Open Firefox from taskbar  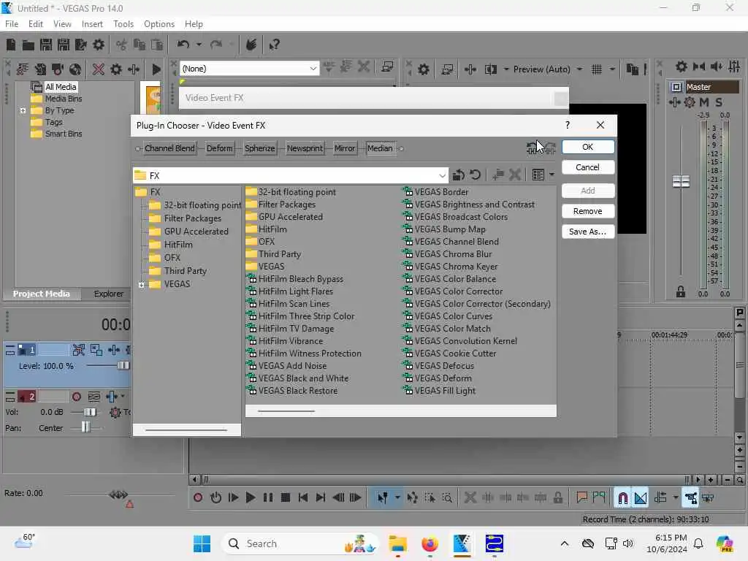tap(430, 543)
